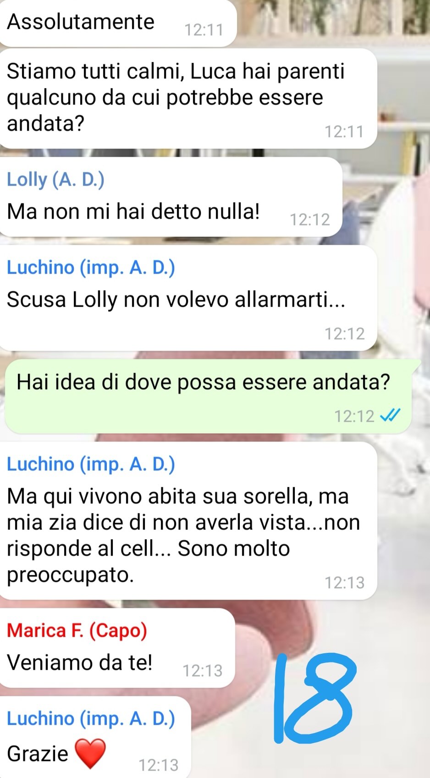The image size is (430, 778).
Task: Click the blue handwritten number 18
Action: 314,698
